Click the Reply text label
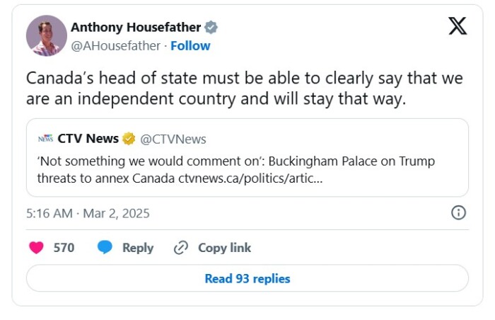The width and height of the screenshot is (495, 320). 138,248
